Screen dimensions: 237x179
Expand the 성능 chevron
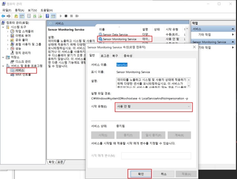click(8, 49)
